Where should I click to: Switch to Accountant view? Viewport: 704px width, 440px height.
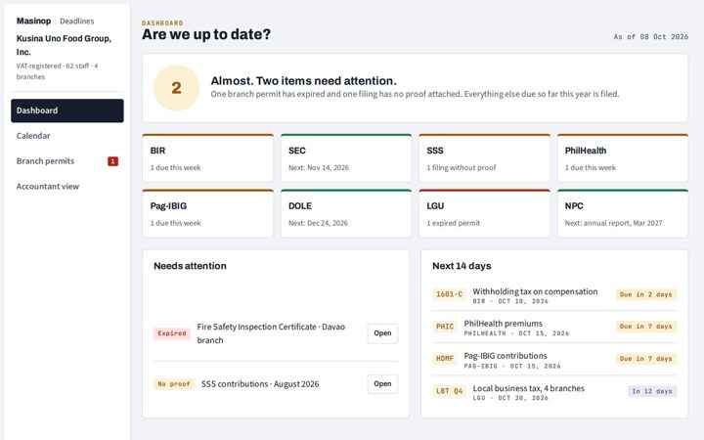tap(67, 186)
